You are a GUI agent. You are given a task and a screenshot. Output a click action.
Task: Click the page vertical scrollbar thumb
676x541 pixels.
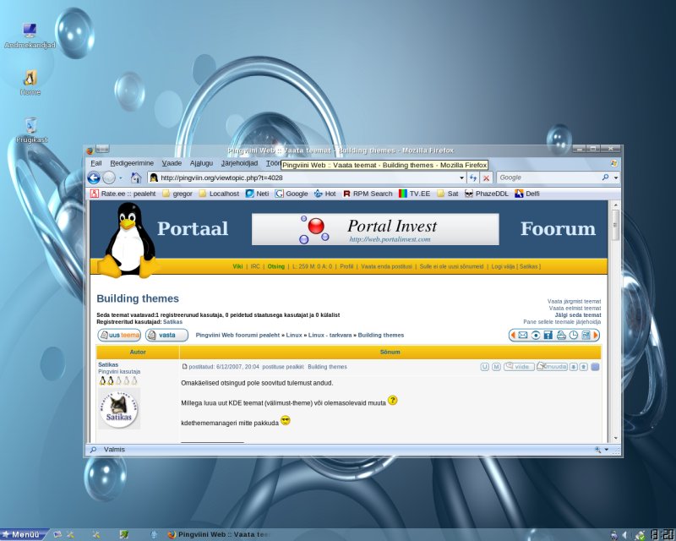coord(615,226)
